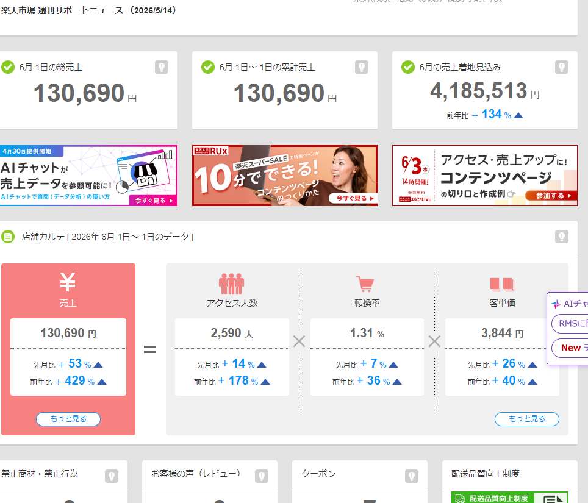Click 前年比 +40% under 客単価
The height and width of the screenshot is (503, 588).
coord(502,381)
